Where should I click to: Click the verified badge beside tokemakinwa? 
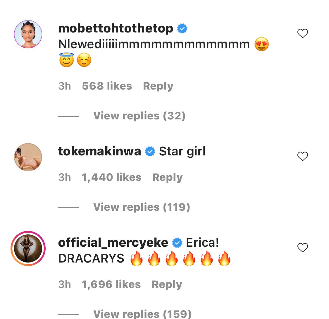click(150, 152)
